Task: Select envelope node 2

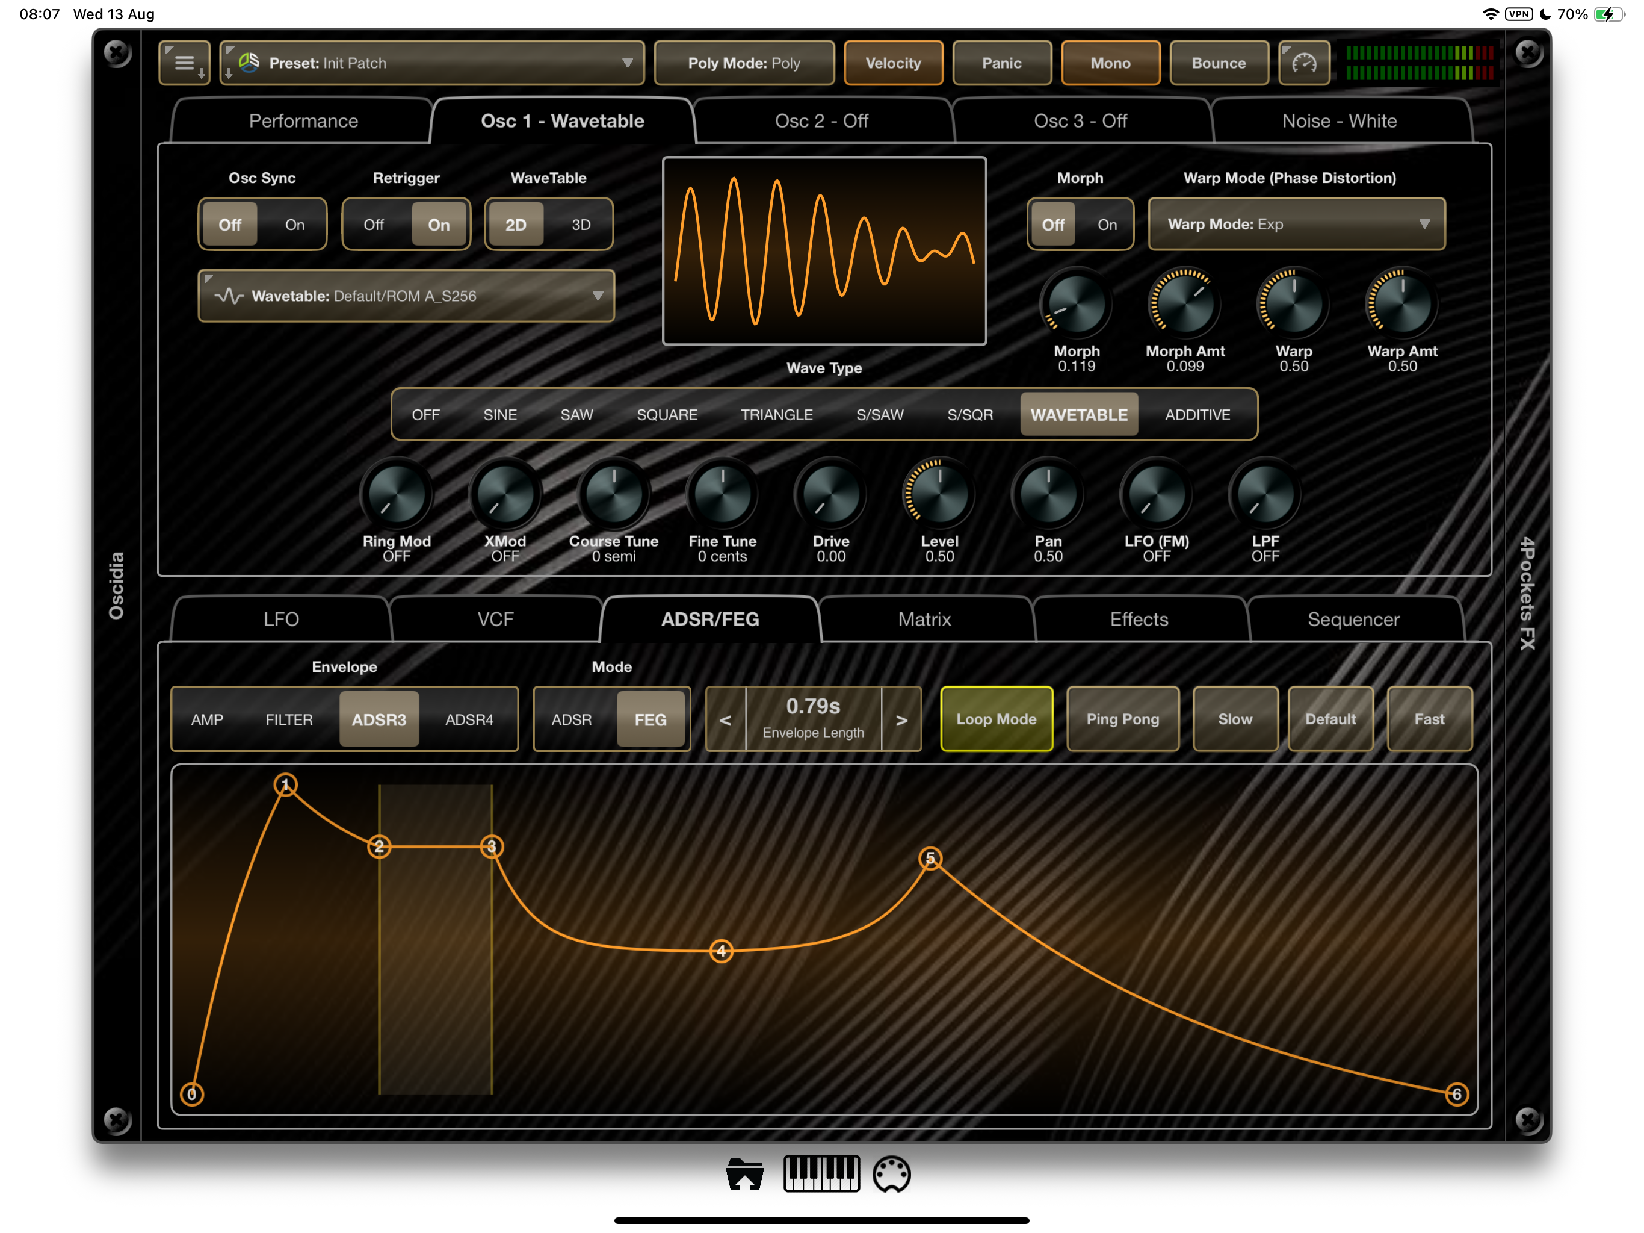Action: point(379,846)
